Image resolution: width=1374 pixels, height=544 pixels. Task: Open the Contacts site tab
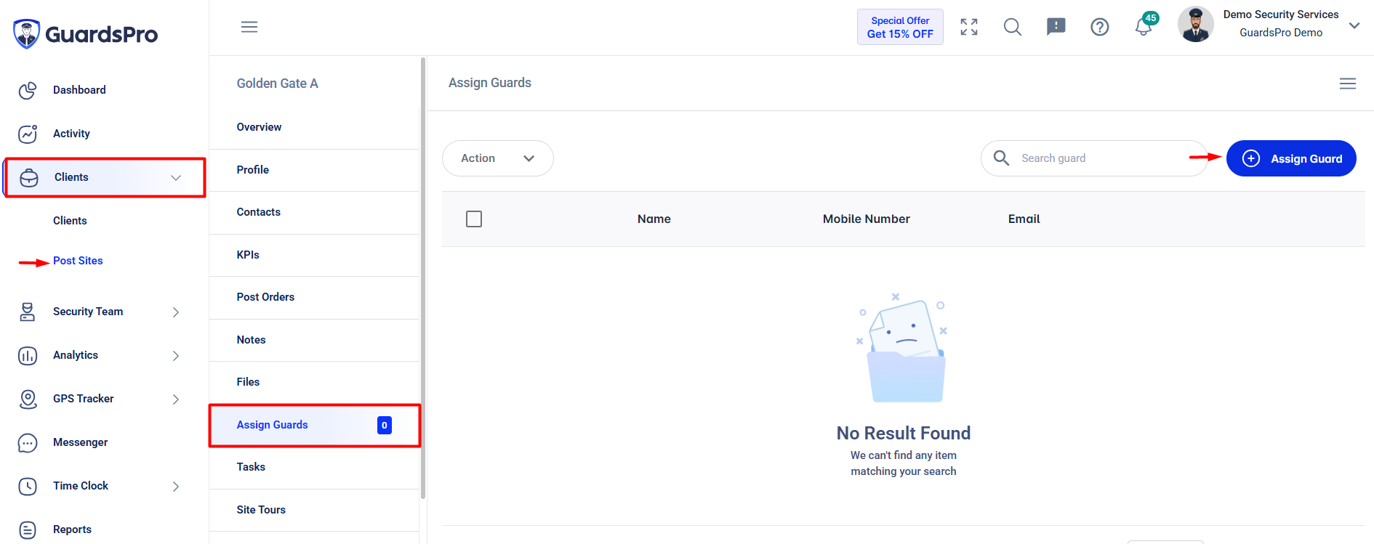(314, 212)
